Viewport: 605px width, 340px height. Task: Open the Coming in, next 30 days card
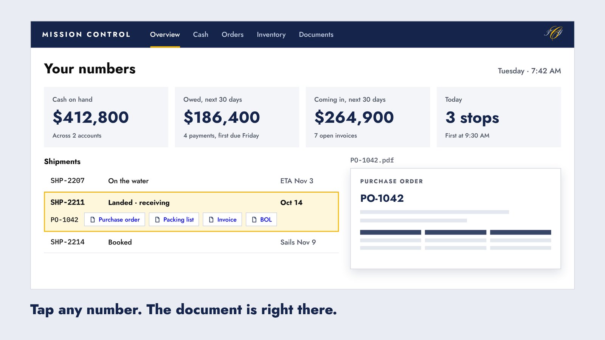click(368, 117)
